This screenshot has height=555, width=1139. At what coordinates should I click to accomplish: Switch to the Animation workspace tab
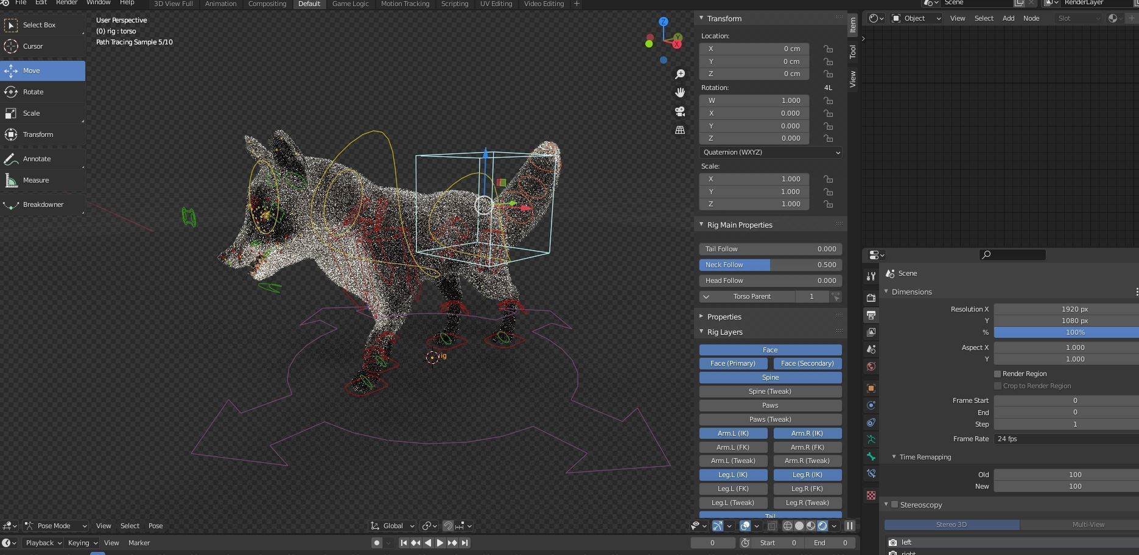220,4
